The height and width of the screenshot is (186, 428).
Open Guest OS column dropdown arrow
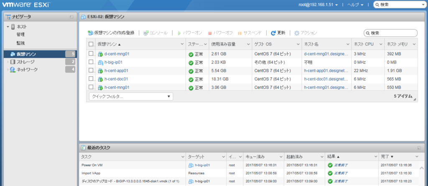coord(298,44)
